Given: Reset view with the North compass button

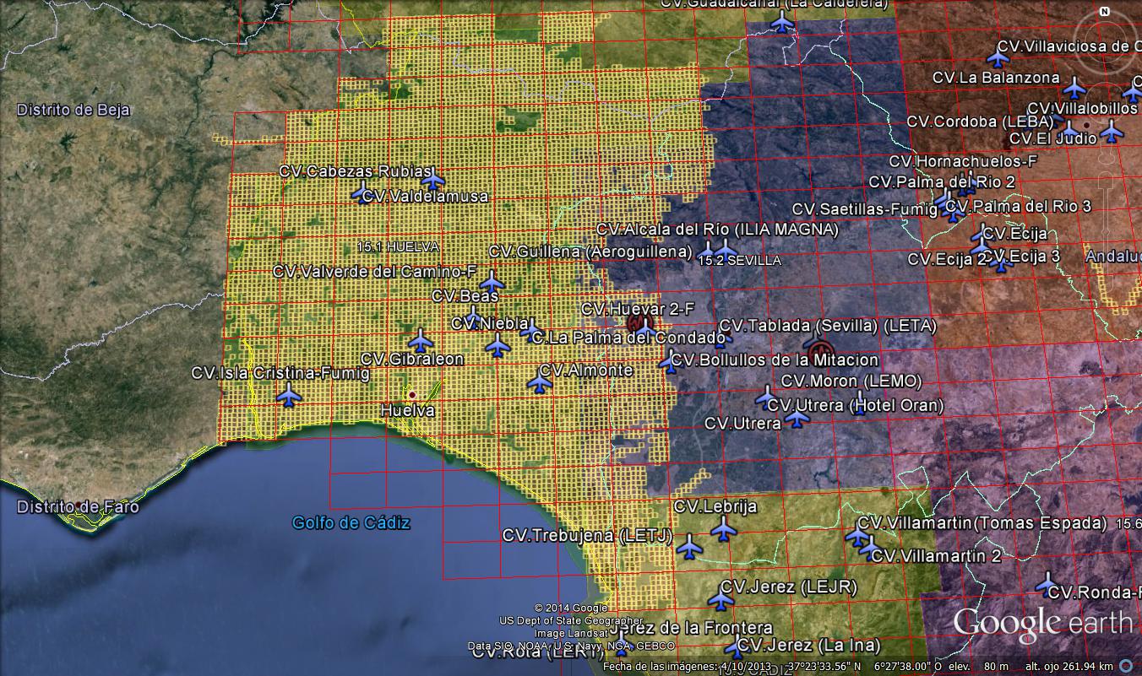Looking at the screenshot, I should pos(1104,12).
